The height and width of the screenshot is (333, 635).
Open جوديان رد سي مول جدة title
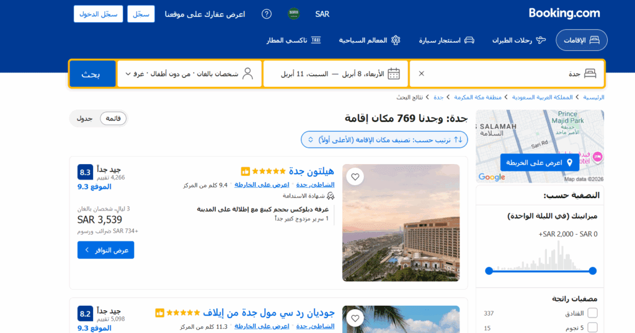(269, 313)
